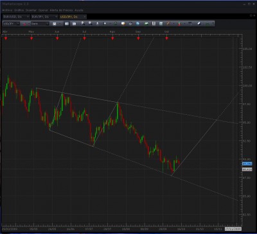Image resolution: width=257 pixels, height=234 pixels.
Task: Click the highlighted blue price label on axis
Action: 247,164
